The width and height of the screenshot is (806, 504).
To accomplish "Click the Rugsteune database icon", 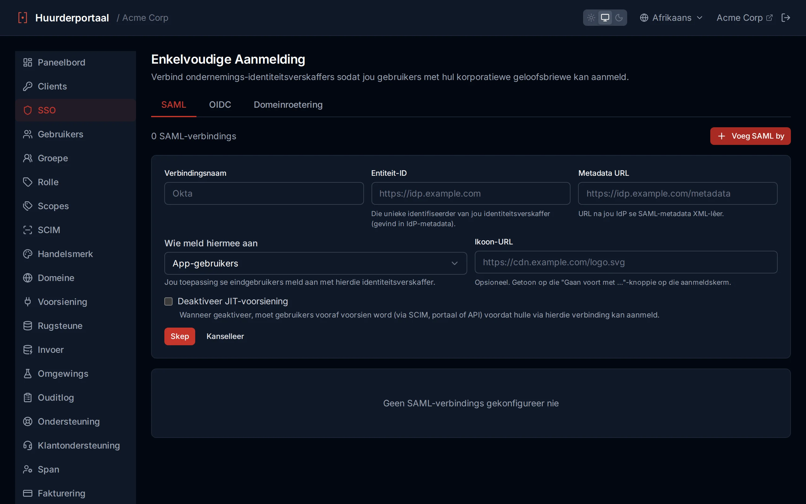I will point(28,326).
